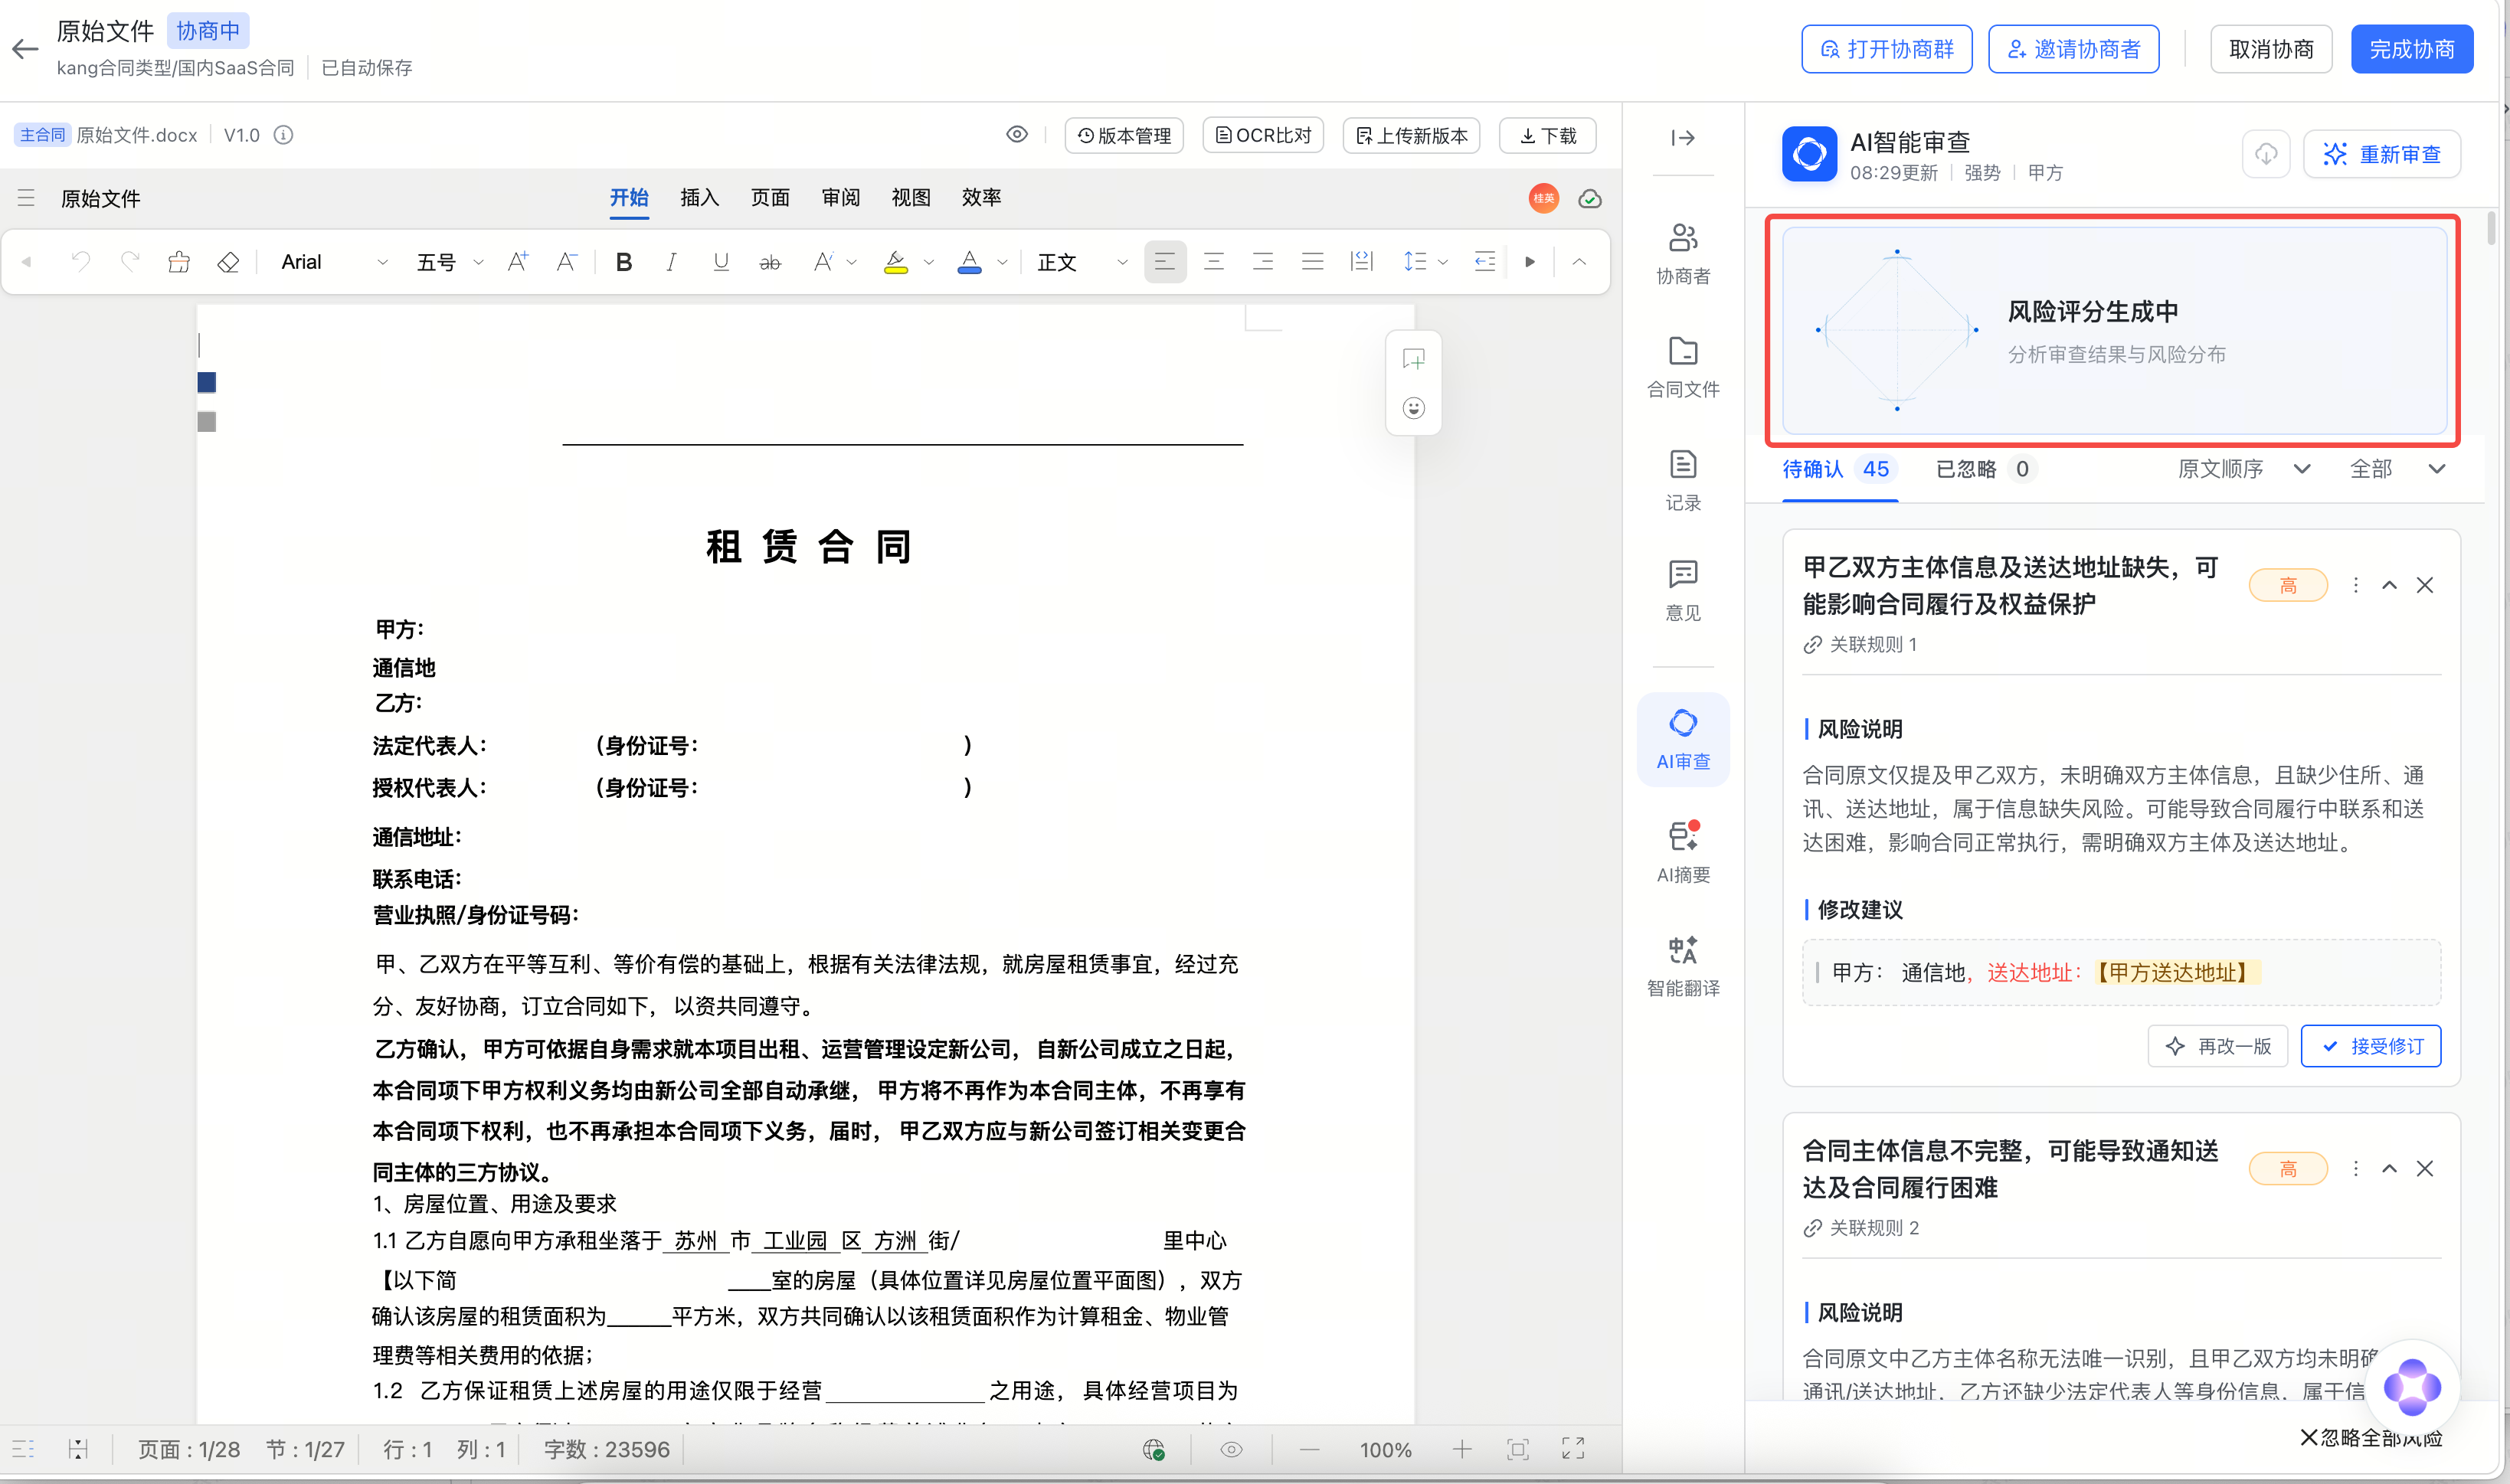Image resolution: width=2510 pixels, height=1484 pixels.
Task: Apply blue font color
Action: 969,262
